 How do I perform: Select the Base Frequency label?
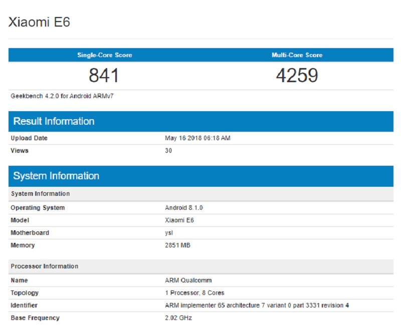point(35,318)
